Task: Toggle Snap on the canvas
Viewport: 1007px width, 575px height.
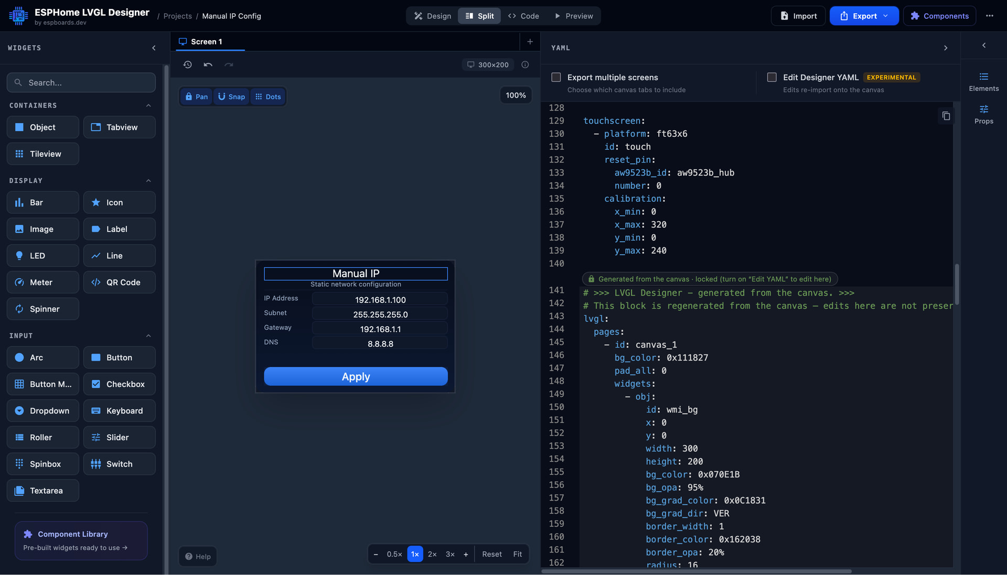Action: [231, 96]
